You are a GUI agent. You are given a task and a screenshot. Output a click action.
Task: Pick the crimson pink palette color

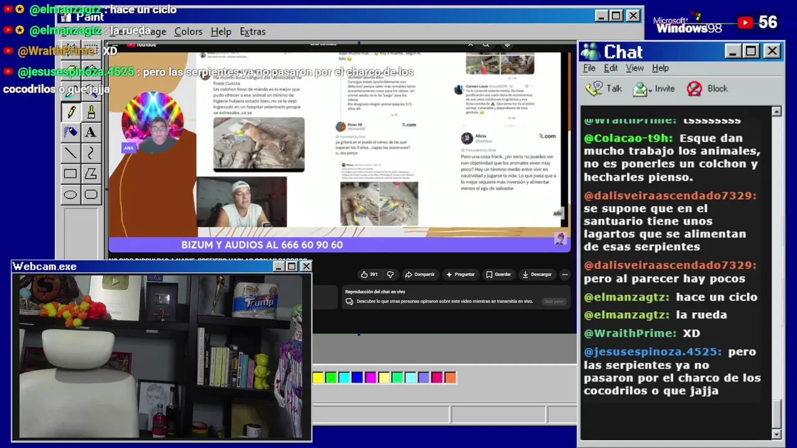click(437, 377)
